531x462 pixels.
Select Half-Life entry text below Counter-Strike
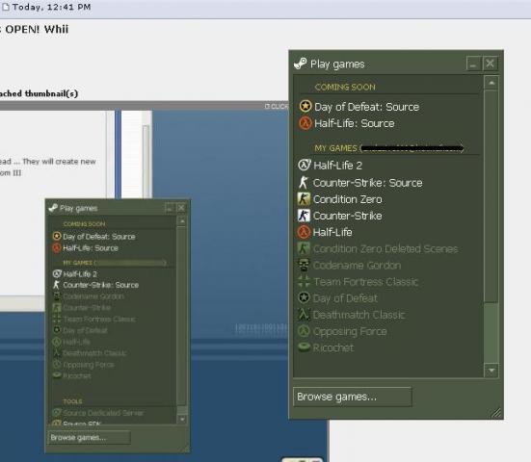pos(332,232)
